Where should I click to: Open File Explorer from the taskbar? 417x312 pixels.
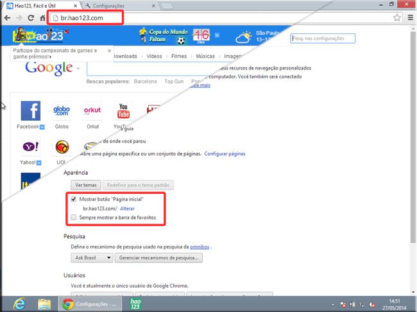[x=44, y=304]
